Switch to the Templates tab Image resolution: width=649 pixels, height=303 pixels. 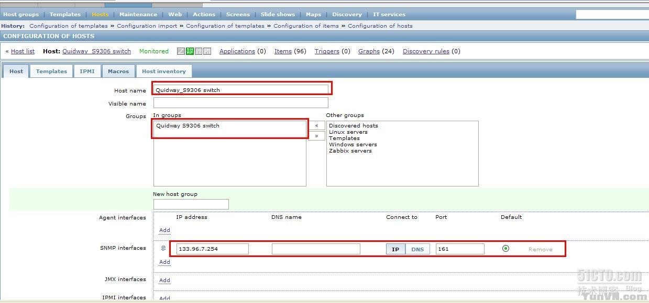(x=51, y=71)
